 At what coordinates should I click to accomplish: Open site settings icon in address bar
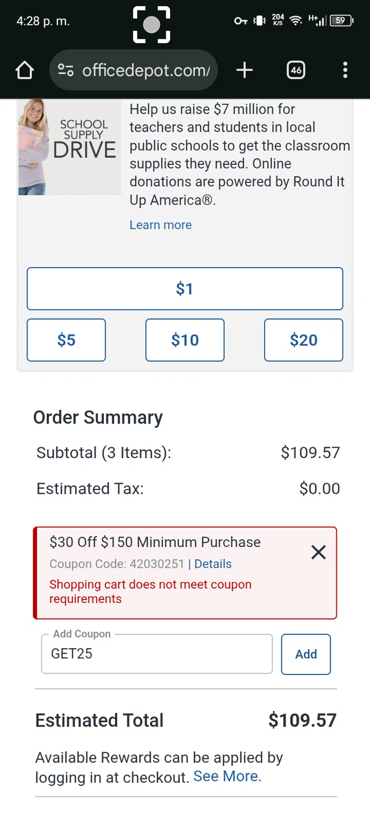[x=66, y=71]
